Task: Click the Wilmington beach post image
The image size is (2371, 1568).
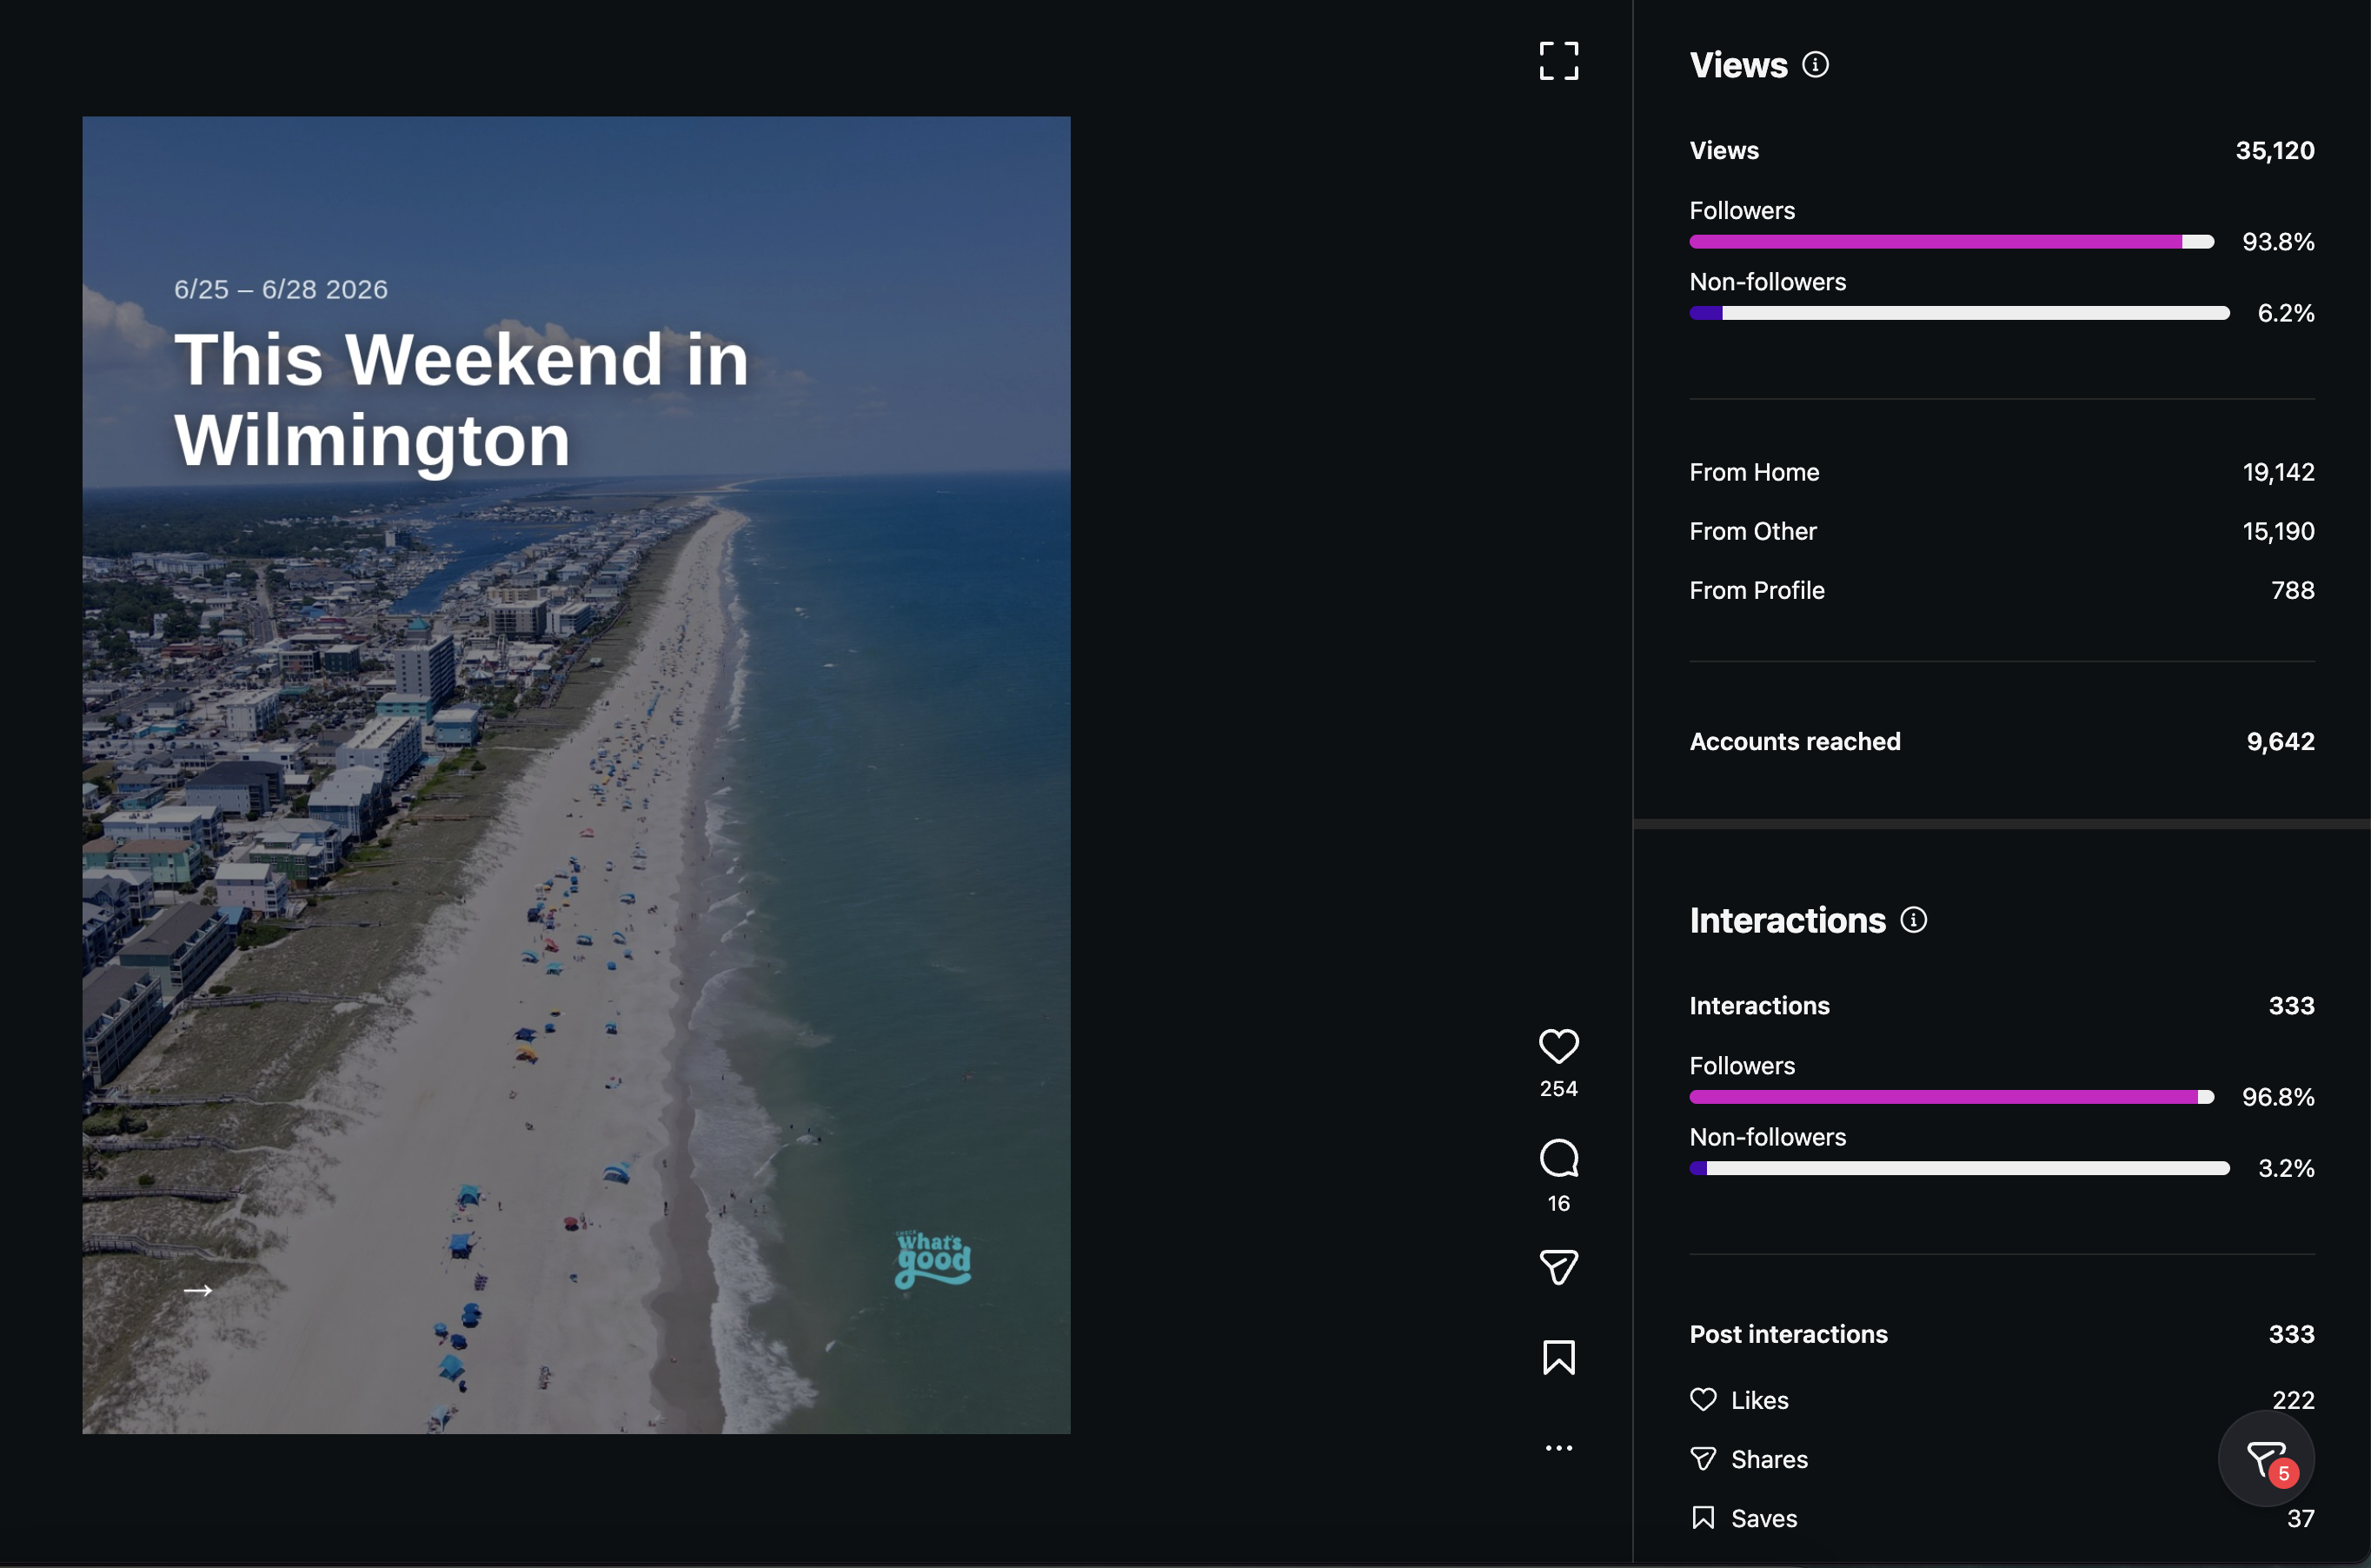Action: click(576, 775)
